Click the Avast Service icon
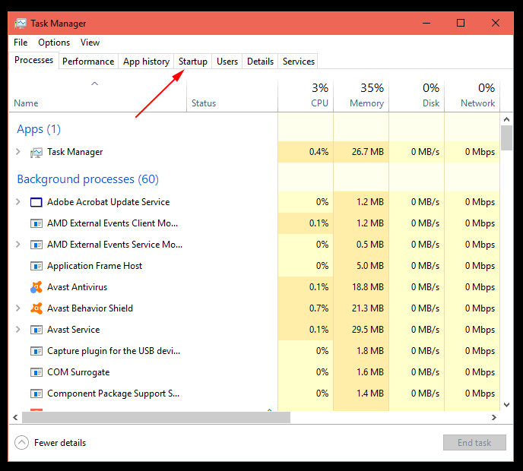The width and height of the screenshot is (523, 471). 36,330
